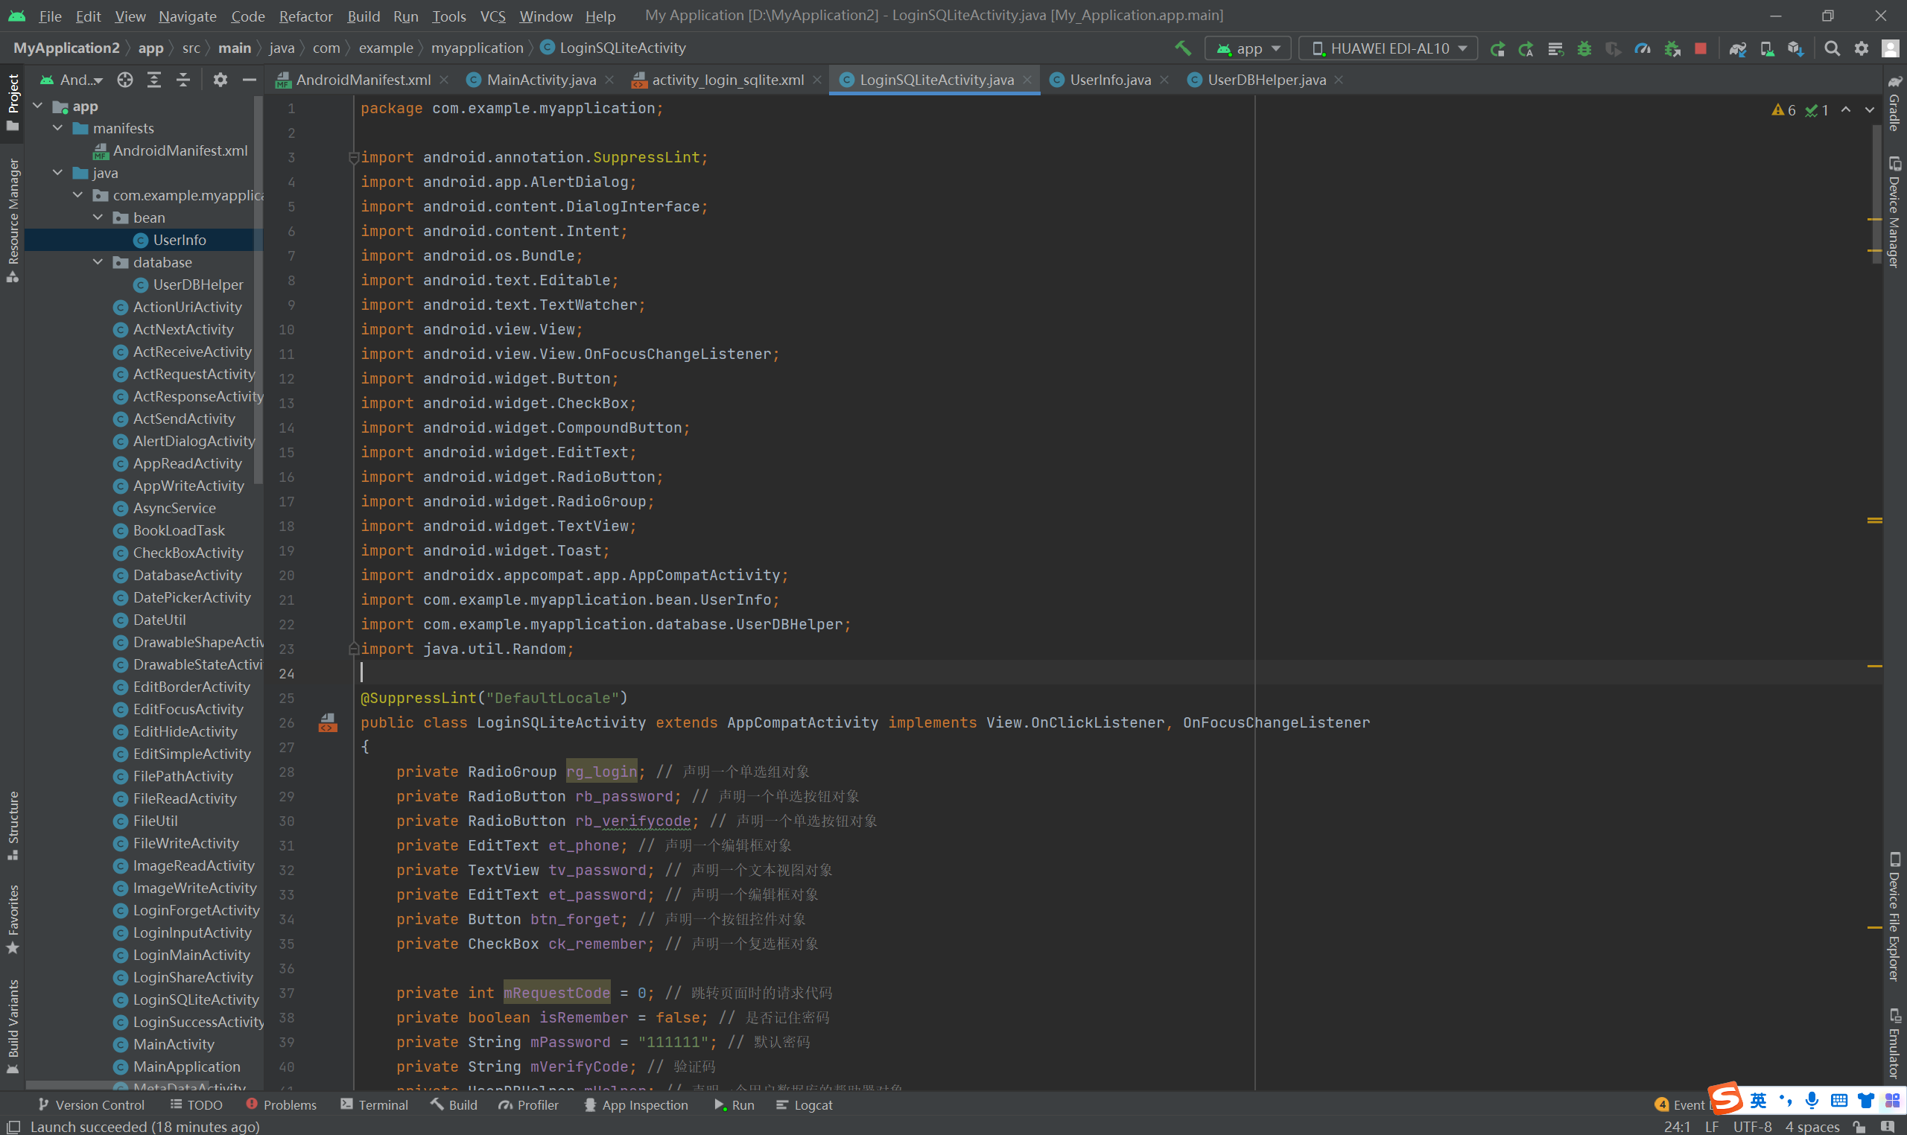Toggle the Structure tool window button

pos(13,824)
